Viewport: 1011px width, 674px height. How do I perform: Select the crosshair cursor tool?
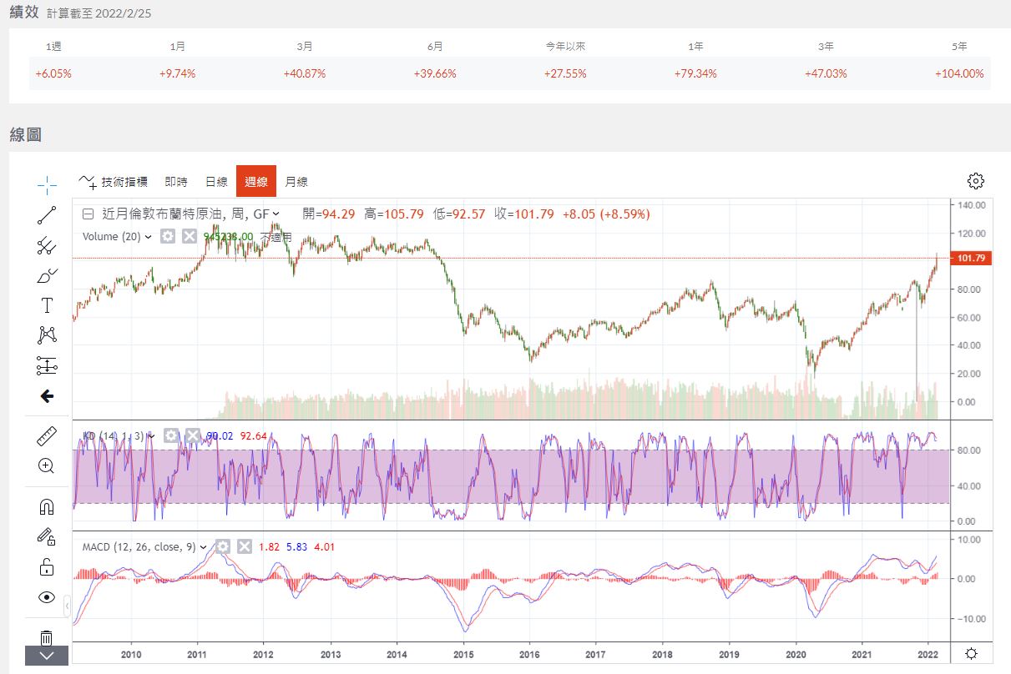point(47,184)
